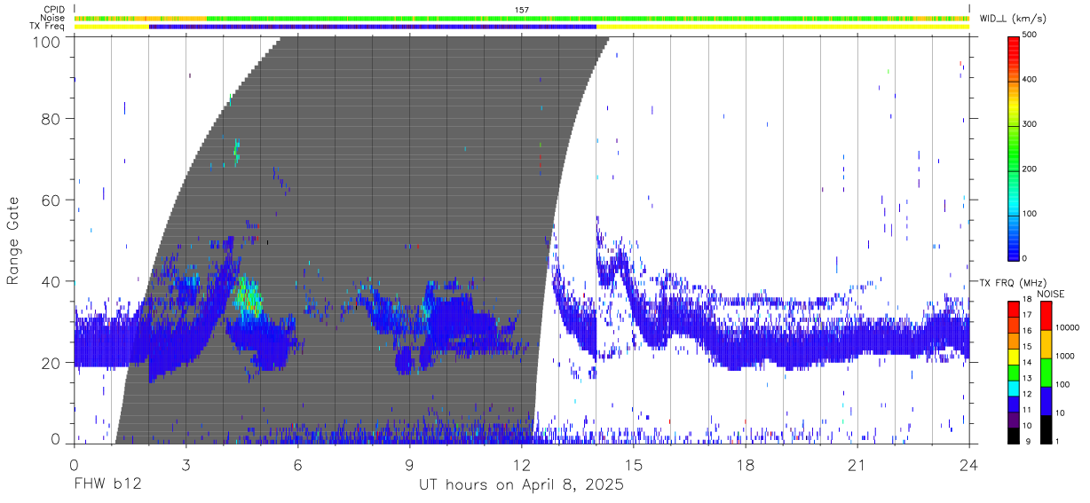
Task: Click the 20 tick on Range Gate axis
Action: pyautogui.click(x=52, y=362)
